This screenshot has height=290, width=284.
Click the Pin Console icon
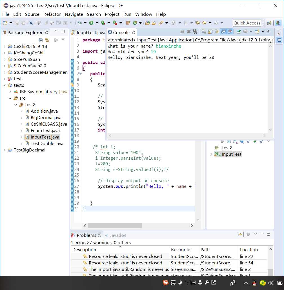click(x=239, y=32)
